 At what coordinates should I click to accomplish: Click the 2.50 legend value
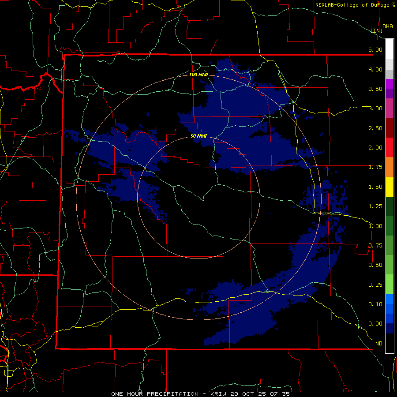(375, 128)
